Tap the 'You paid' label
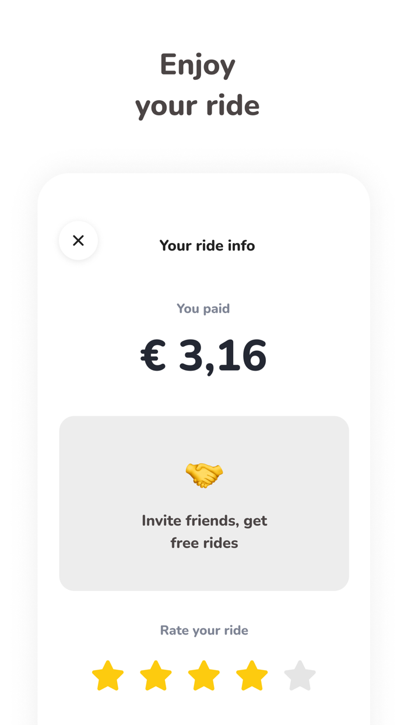 (x=203, y=308)
